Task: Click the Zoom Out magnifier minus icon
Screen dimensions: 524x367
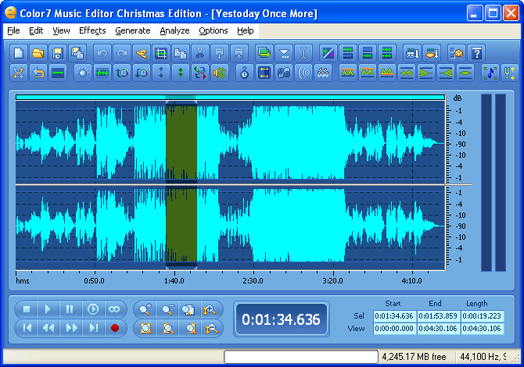Action: click(x=167, y=310)
